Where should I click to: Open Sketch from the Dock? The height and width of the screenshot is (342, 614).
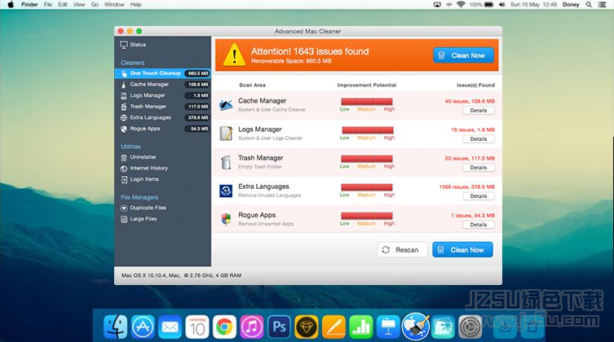click(307, 327)
